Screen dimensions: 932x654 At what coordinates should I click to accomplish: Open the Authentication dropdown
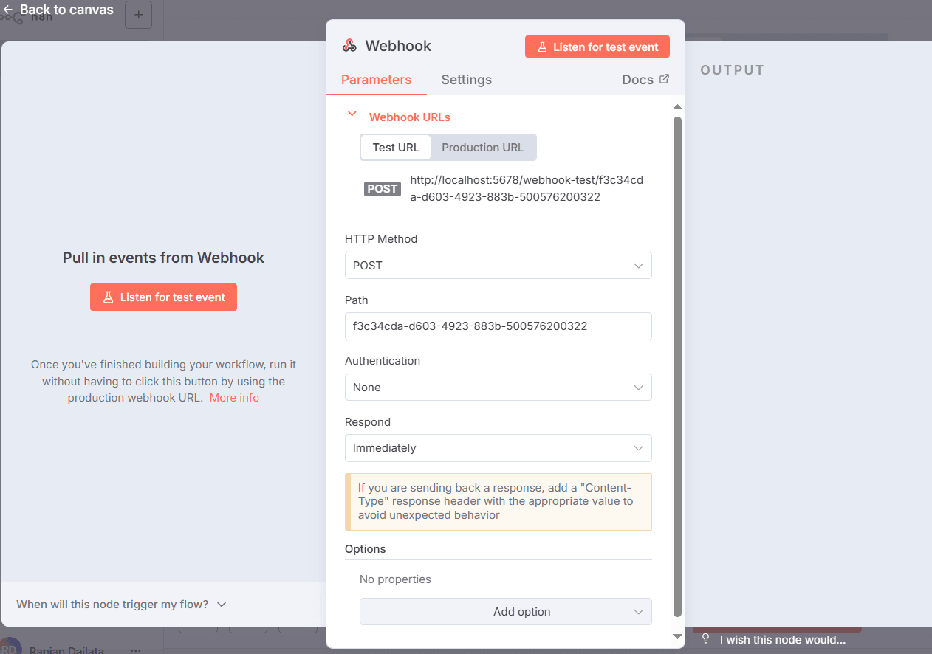(498, 388)
